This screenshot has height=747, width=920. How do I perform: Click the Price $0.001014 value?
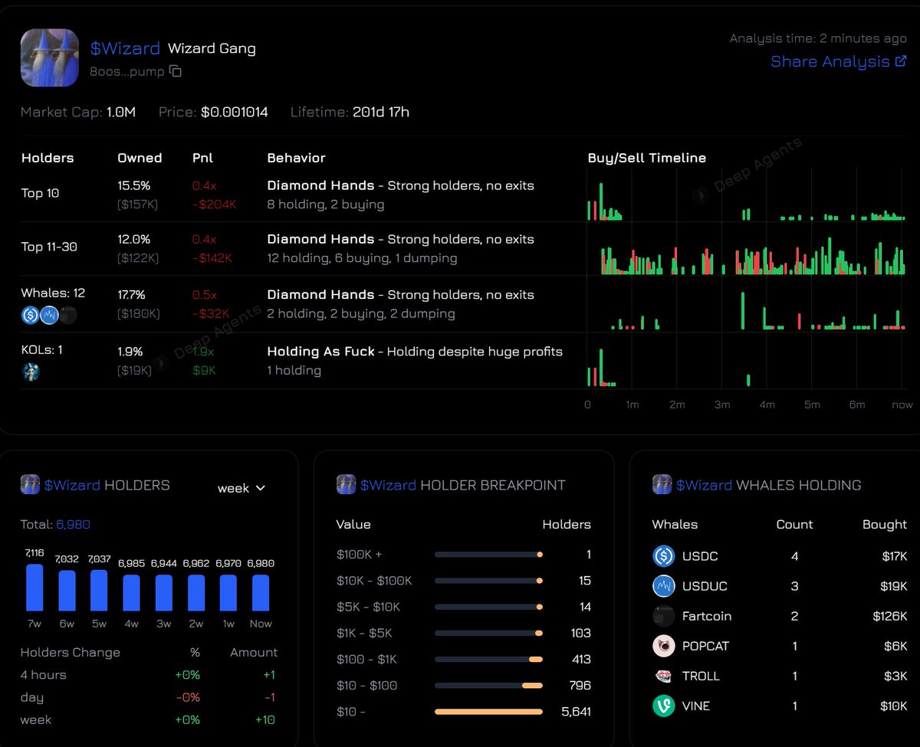(x=235, y=112)
